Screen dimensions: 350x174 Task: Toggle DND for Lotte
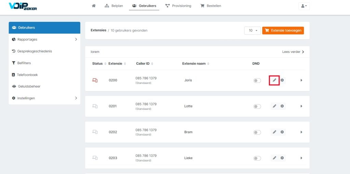[257, 106]
